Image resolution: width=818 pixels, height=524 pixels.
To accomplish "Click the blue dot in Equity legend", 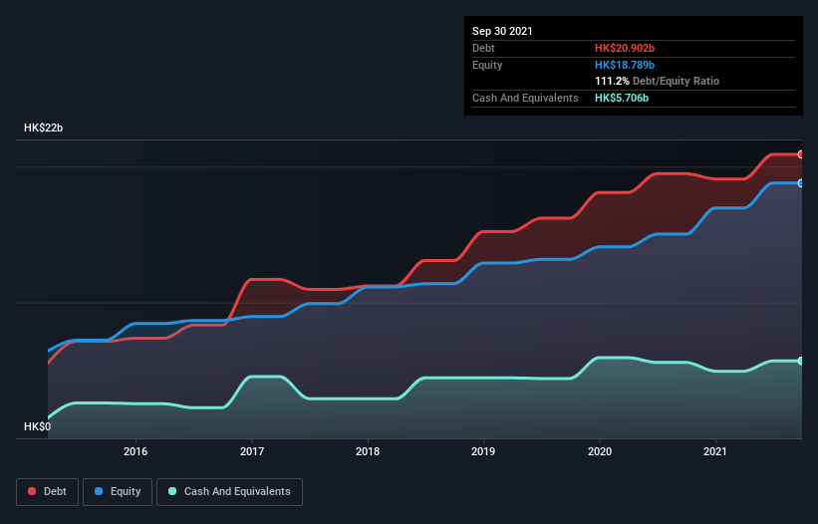I will click(99, 491).
